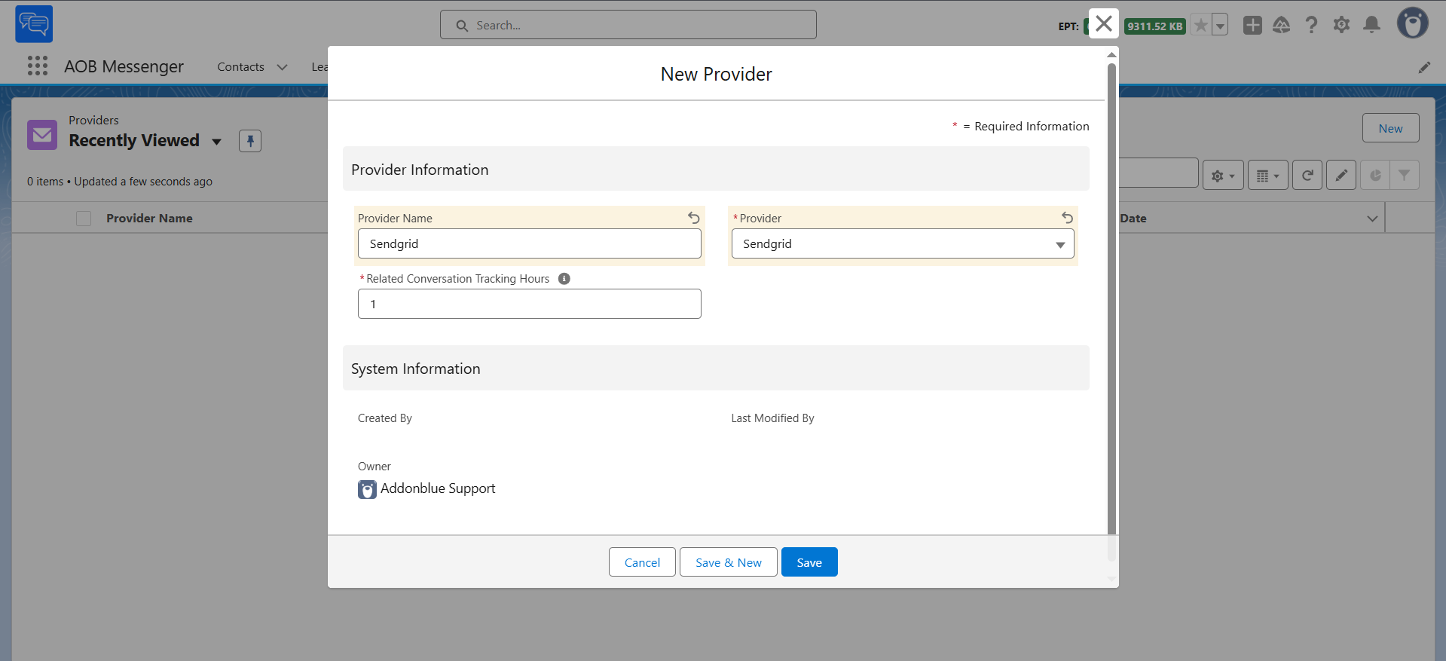Expand the Recently Viewed list view selector

click(x=217, y=141)
